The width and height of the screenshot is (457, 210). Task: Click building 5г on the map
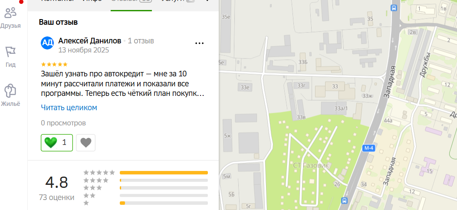(x=249, y=207)
